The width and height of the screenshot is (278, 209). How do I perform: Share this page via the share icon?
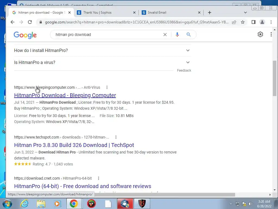click(234, 22)
